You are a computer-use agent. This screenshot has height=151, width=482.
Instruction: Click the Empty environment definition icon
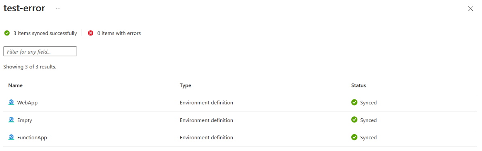(11, 120)
